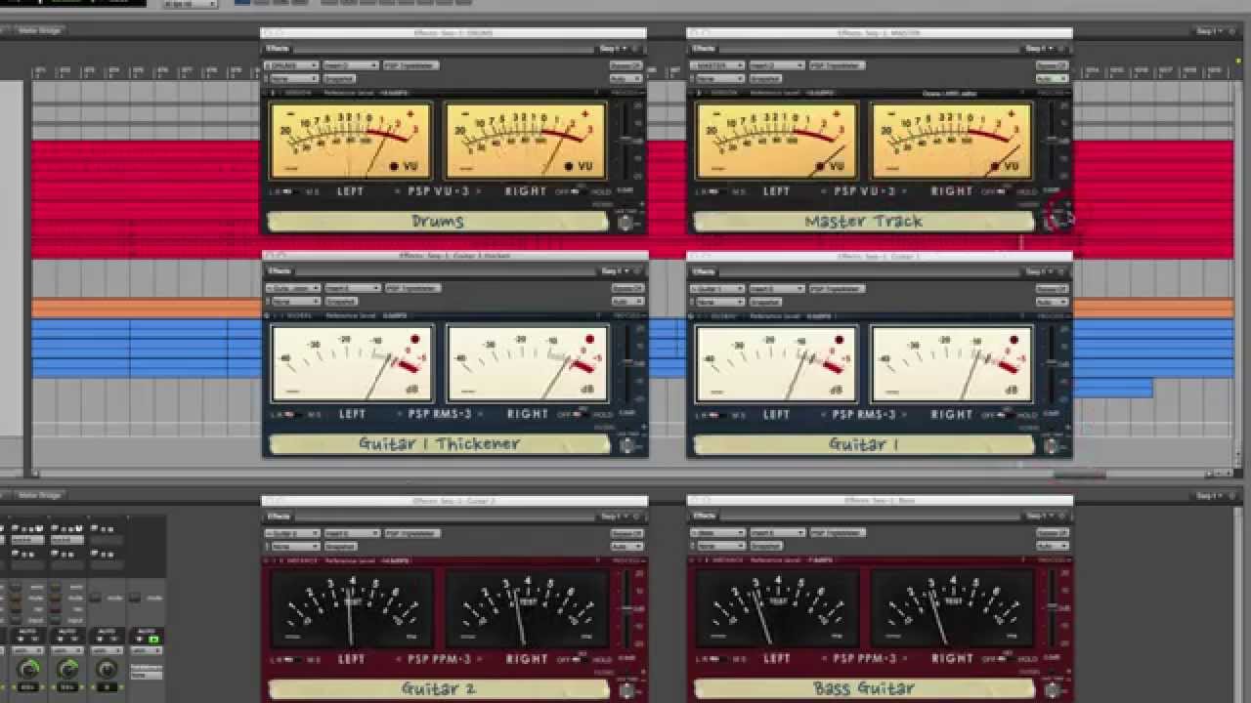The height and width of the screenshot is (703, 1251).
Task: Toggle the OFF/HOLD switch in the Drums plugin
Action: (579, 192)
